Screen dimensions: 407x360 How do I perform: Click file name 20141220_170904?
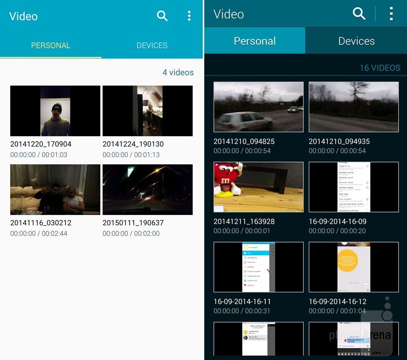point(41,144)
